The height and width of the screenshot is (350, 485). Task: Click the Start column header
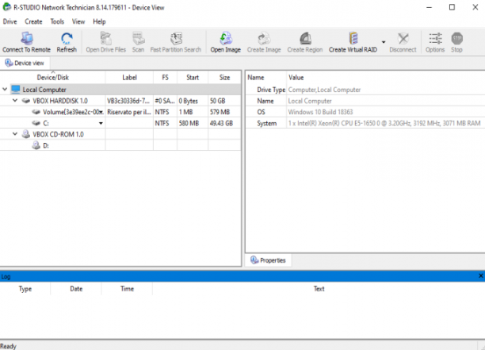click(193, 78)
